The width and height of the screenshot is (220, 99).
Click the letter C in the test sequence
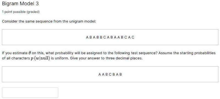110,75
